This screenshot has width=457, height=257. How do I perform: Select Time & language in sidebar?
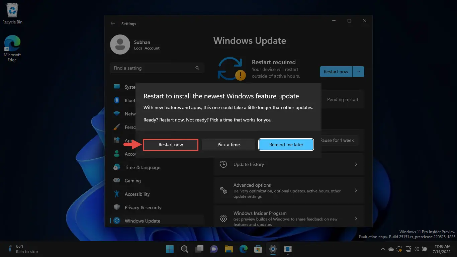pyautogui.click(x=142, y=167)
